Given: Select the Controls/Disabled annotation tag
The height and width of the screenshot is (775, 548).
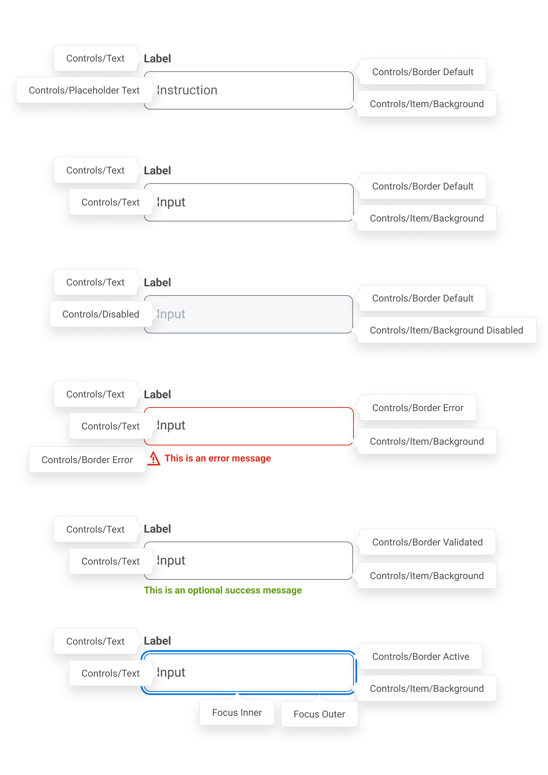Looking at the screenshot, I should pos(101,314).
